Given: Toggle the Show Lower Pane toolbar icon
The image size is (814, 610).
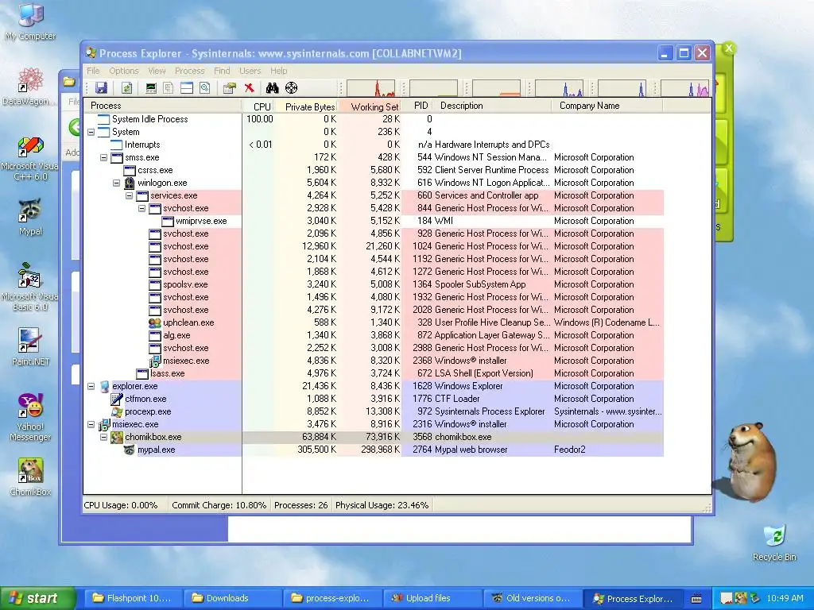Looking at the screenshot, I should click(186, 87).
